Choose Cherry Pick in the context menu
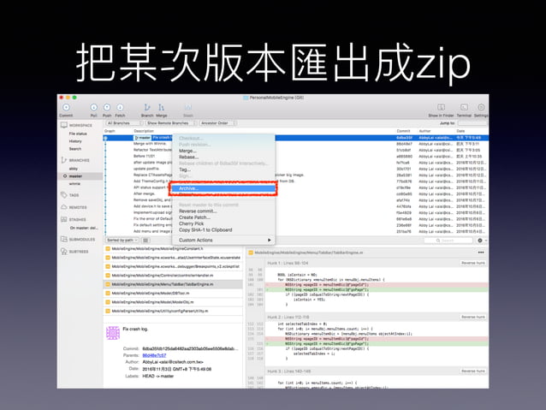This screenshot has width=546, height=410. tap(223, 223)
